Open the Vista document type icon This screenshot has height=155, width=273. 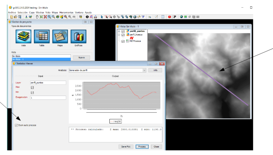[x=23, y=36]
